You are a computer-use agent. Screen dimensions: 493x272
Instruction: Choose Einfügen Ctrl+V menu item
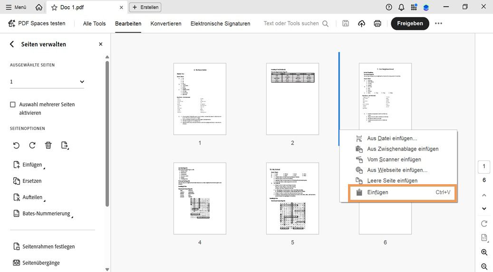[403, 193]
